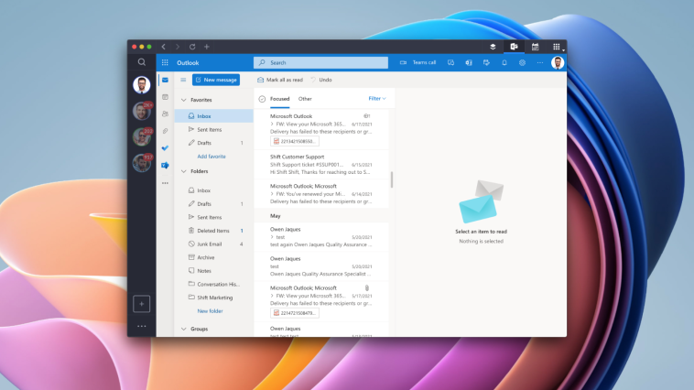Click the New message button
The image size is (694, 390).
pyautogui.click(x=216, y=80)
